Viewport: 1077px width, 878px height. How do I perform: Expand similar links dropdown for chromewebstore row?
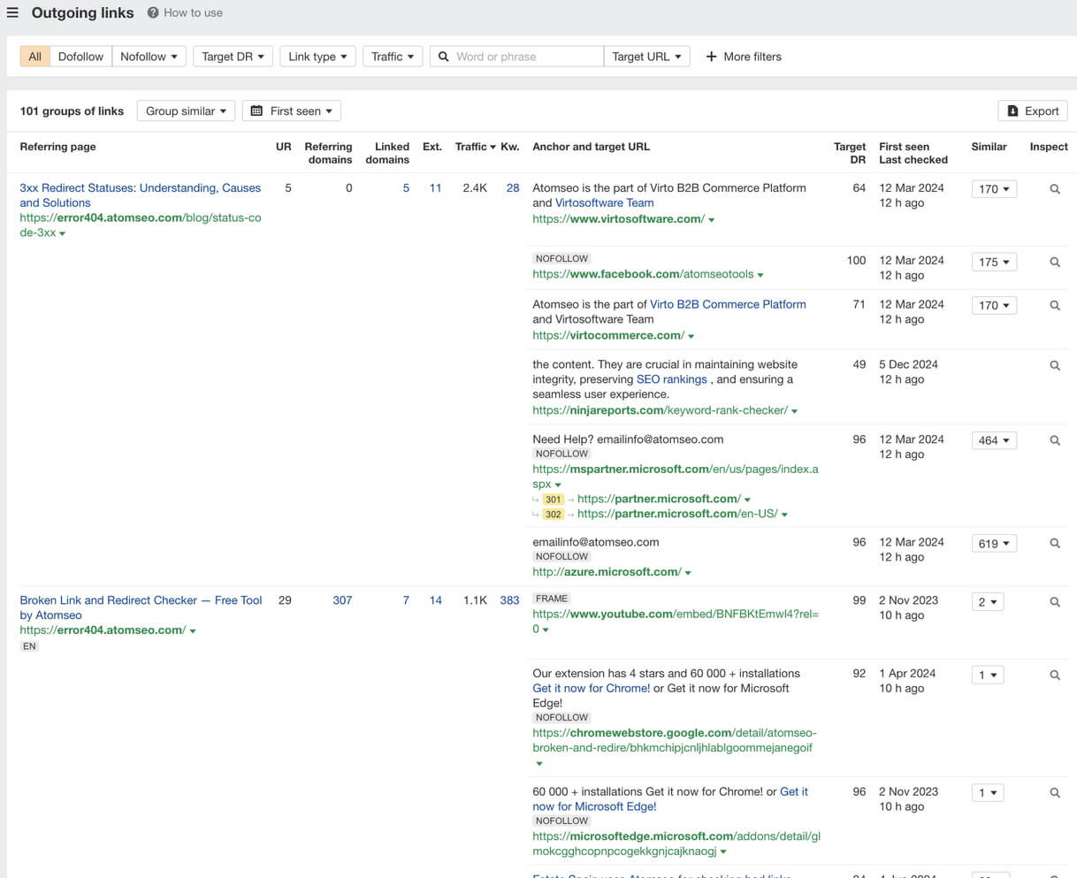click(988, 675)
